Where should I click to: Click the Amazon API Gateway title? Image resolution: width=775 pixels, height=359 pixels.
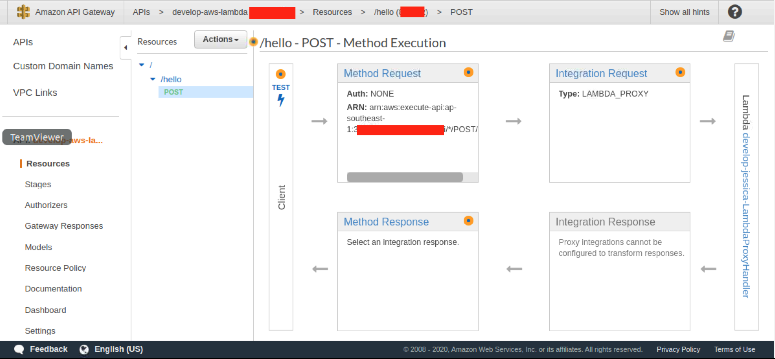(75, 12)
